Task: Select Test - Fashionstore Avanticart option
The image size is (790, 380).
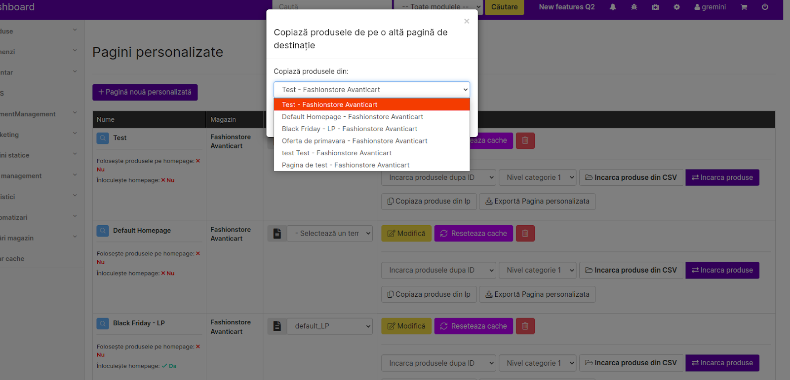Action: click(x=372, y=104)
